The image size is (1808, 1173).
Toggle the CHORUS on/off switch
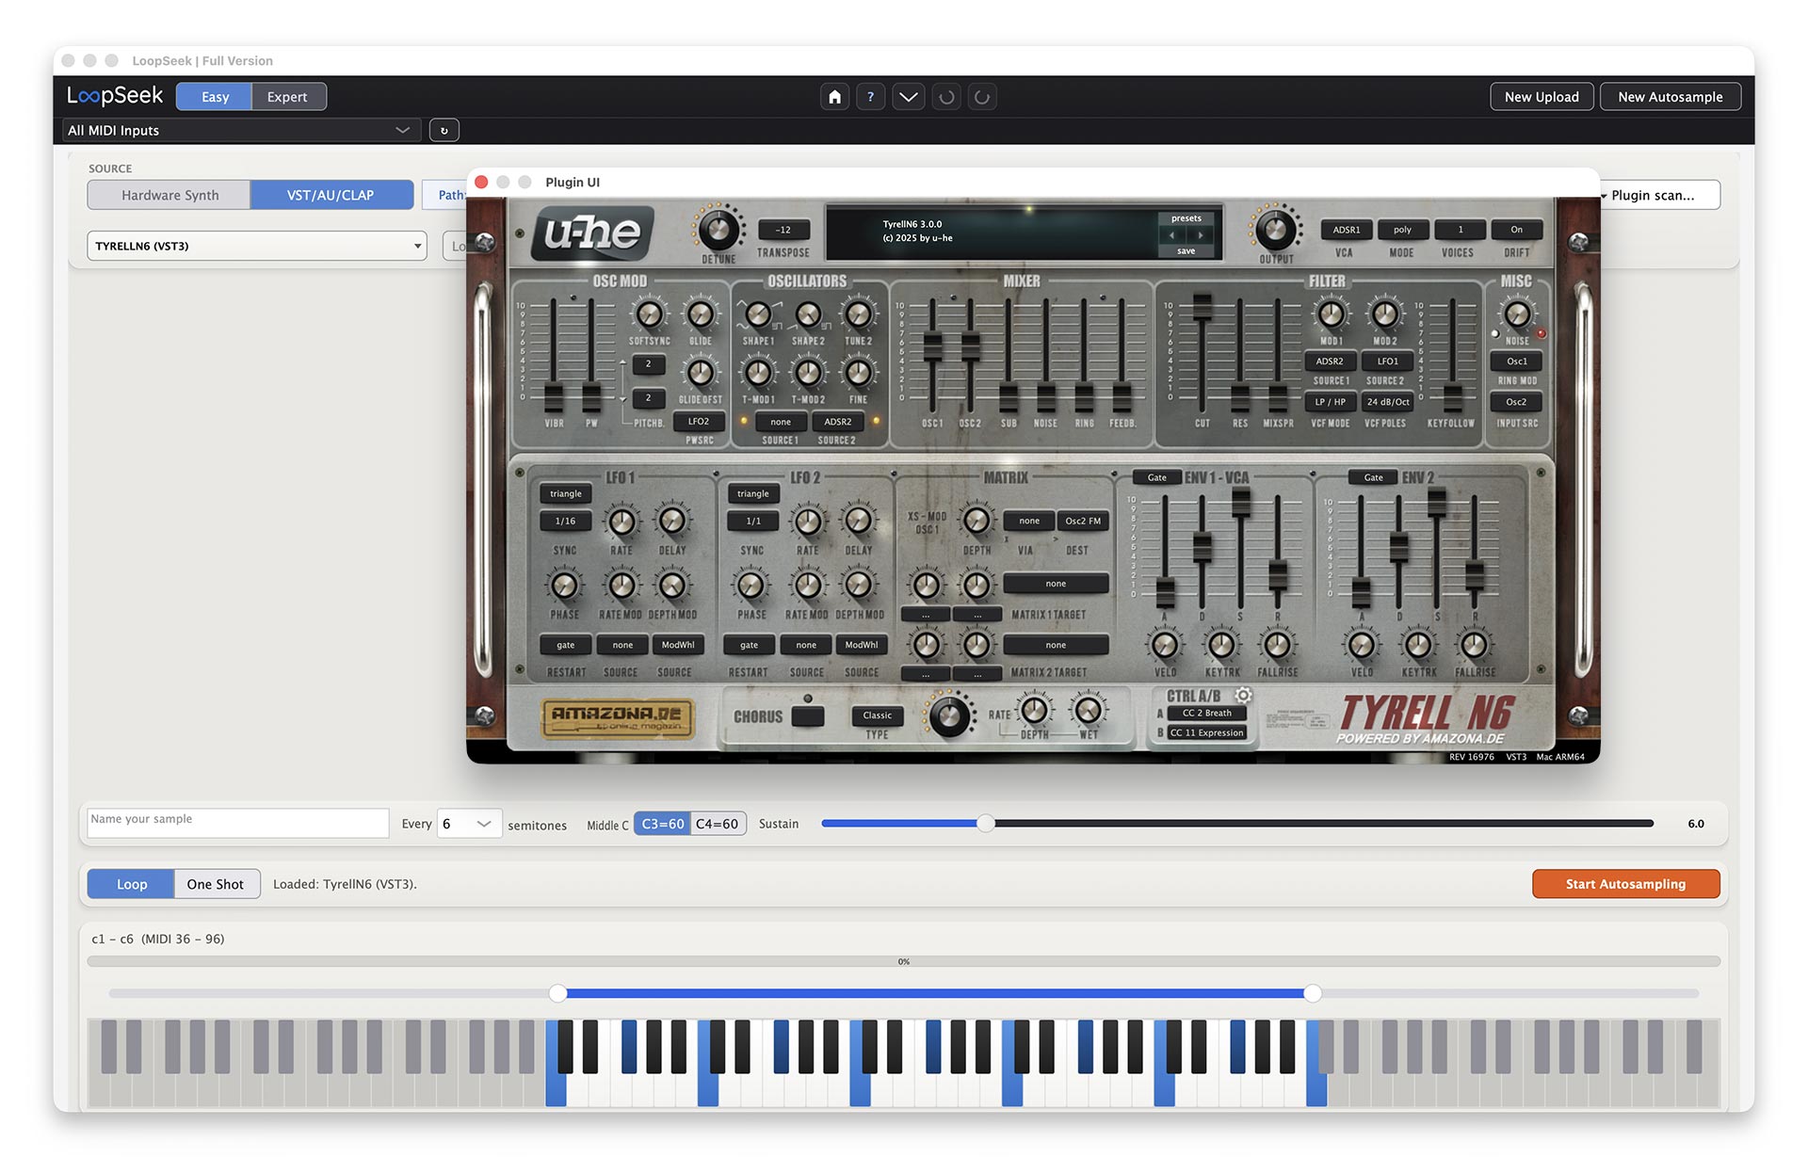[808, 715]
